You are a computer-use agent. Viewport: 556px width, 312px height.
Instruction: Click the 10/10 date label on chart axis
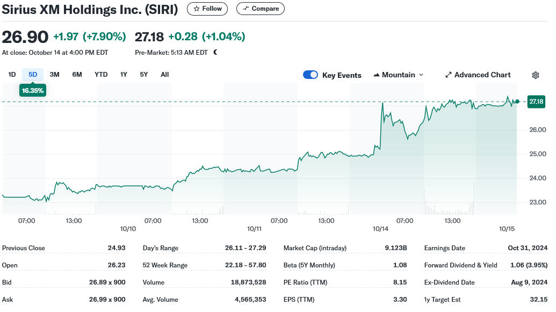click(x=128, y=229)
